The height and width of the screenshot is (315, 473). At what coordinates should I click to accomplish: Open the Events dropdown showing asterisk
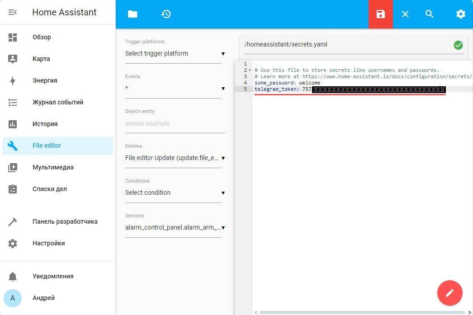click(x=175, y=88)
